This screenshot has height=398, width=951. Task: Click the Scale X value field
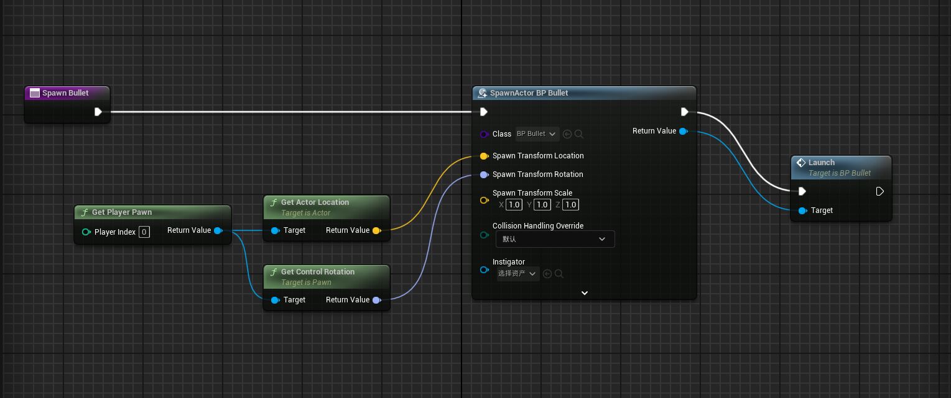[514, 205]
